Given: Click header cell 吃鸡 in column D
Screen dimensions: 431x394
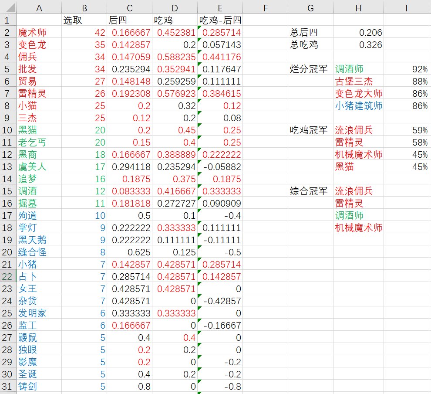Looking at the screenshot, I should coord(175,20).
